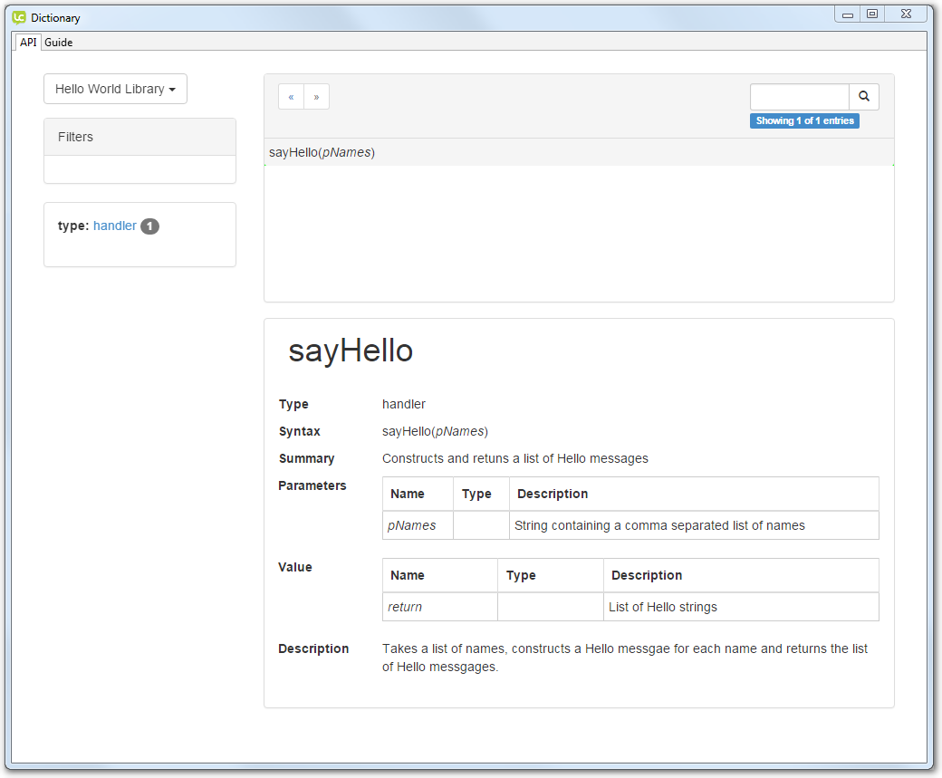This screenshot has height=778, width=942.
Task: Click the Syntax value in details panel
Action: click(x=435, y=431)
